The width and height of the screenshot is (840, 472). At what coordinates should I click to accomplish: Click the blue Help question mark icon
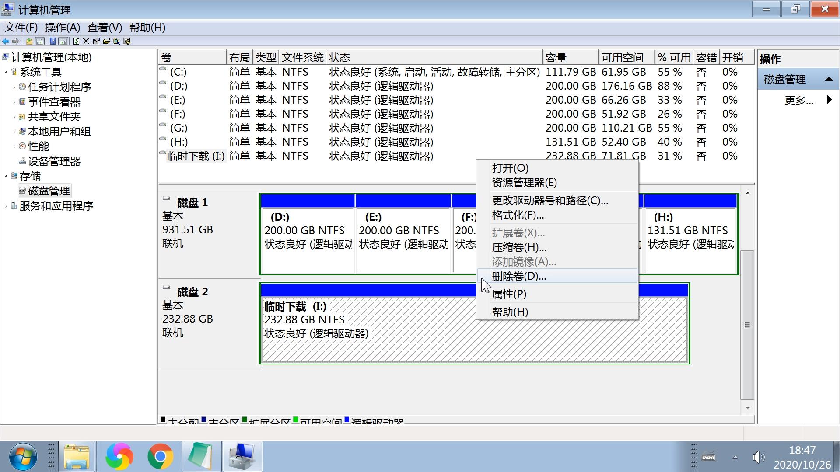click(52, 41)
